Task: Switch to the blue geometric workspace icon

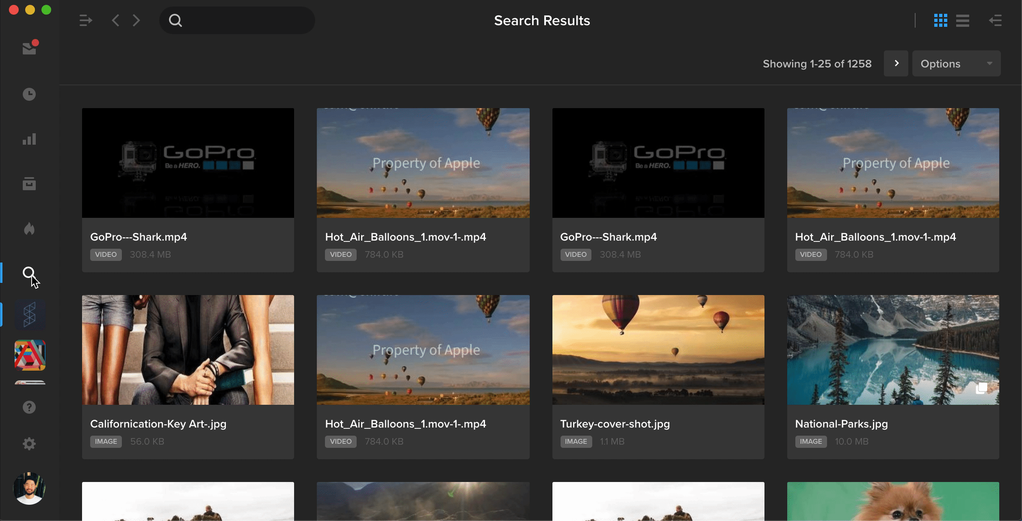Action: tap(30, 314)
